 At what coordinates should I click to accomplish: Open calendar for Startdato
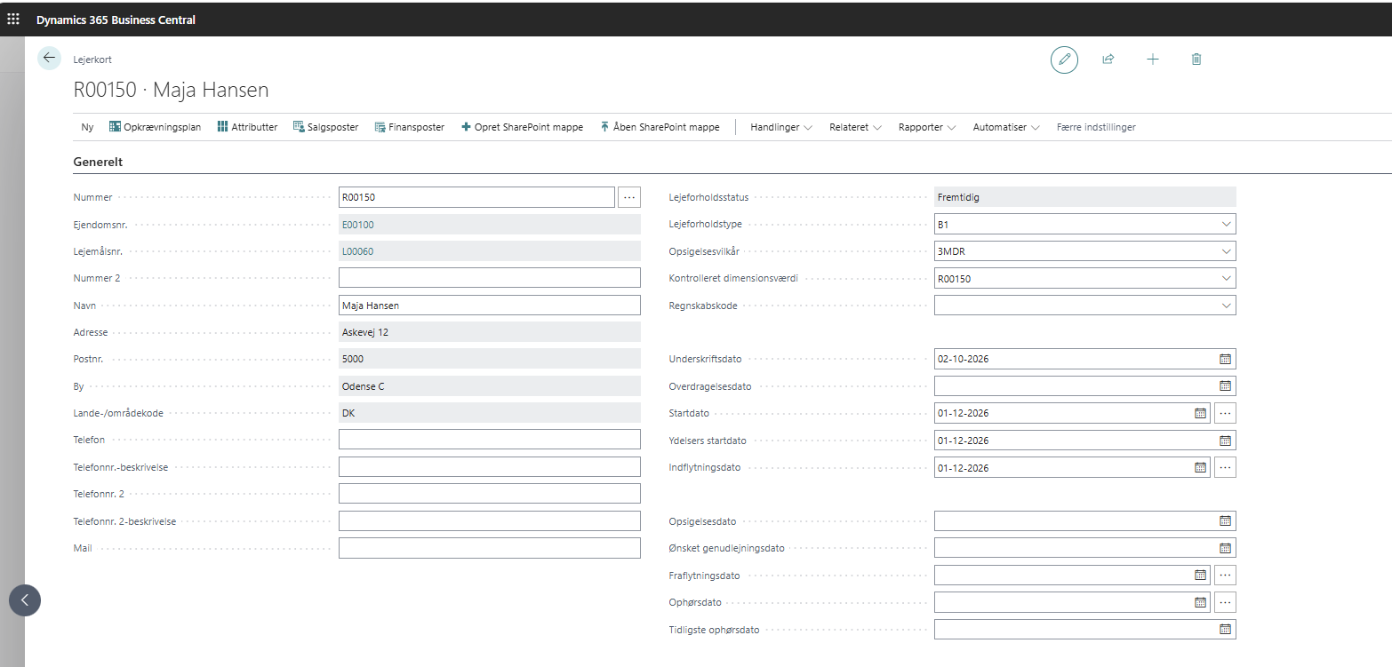coord(1200,413)
